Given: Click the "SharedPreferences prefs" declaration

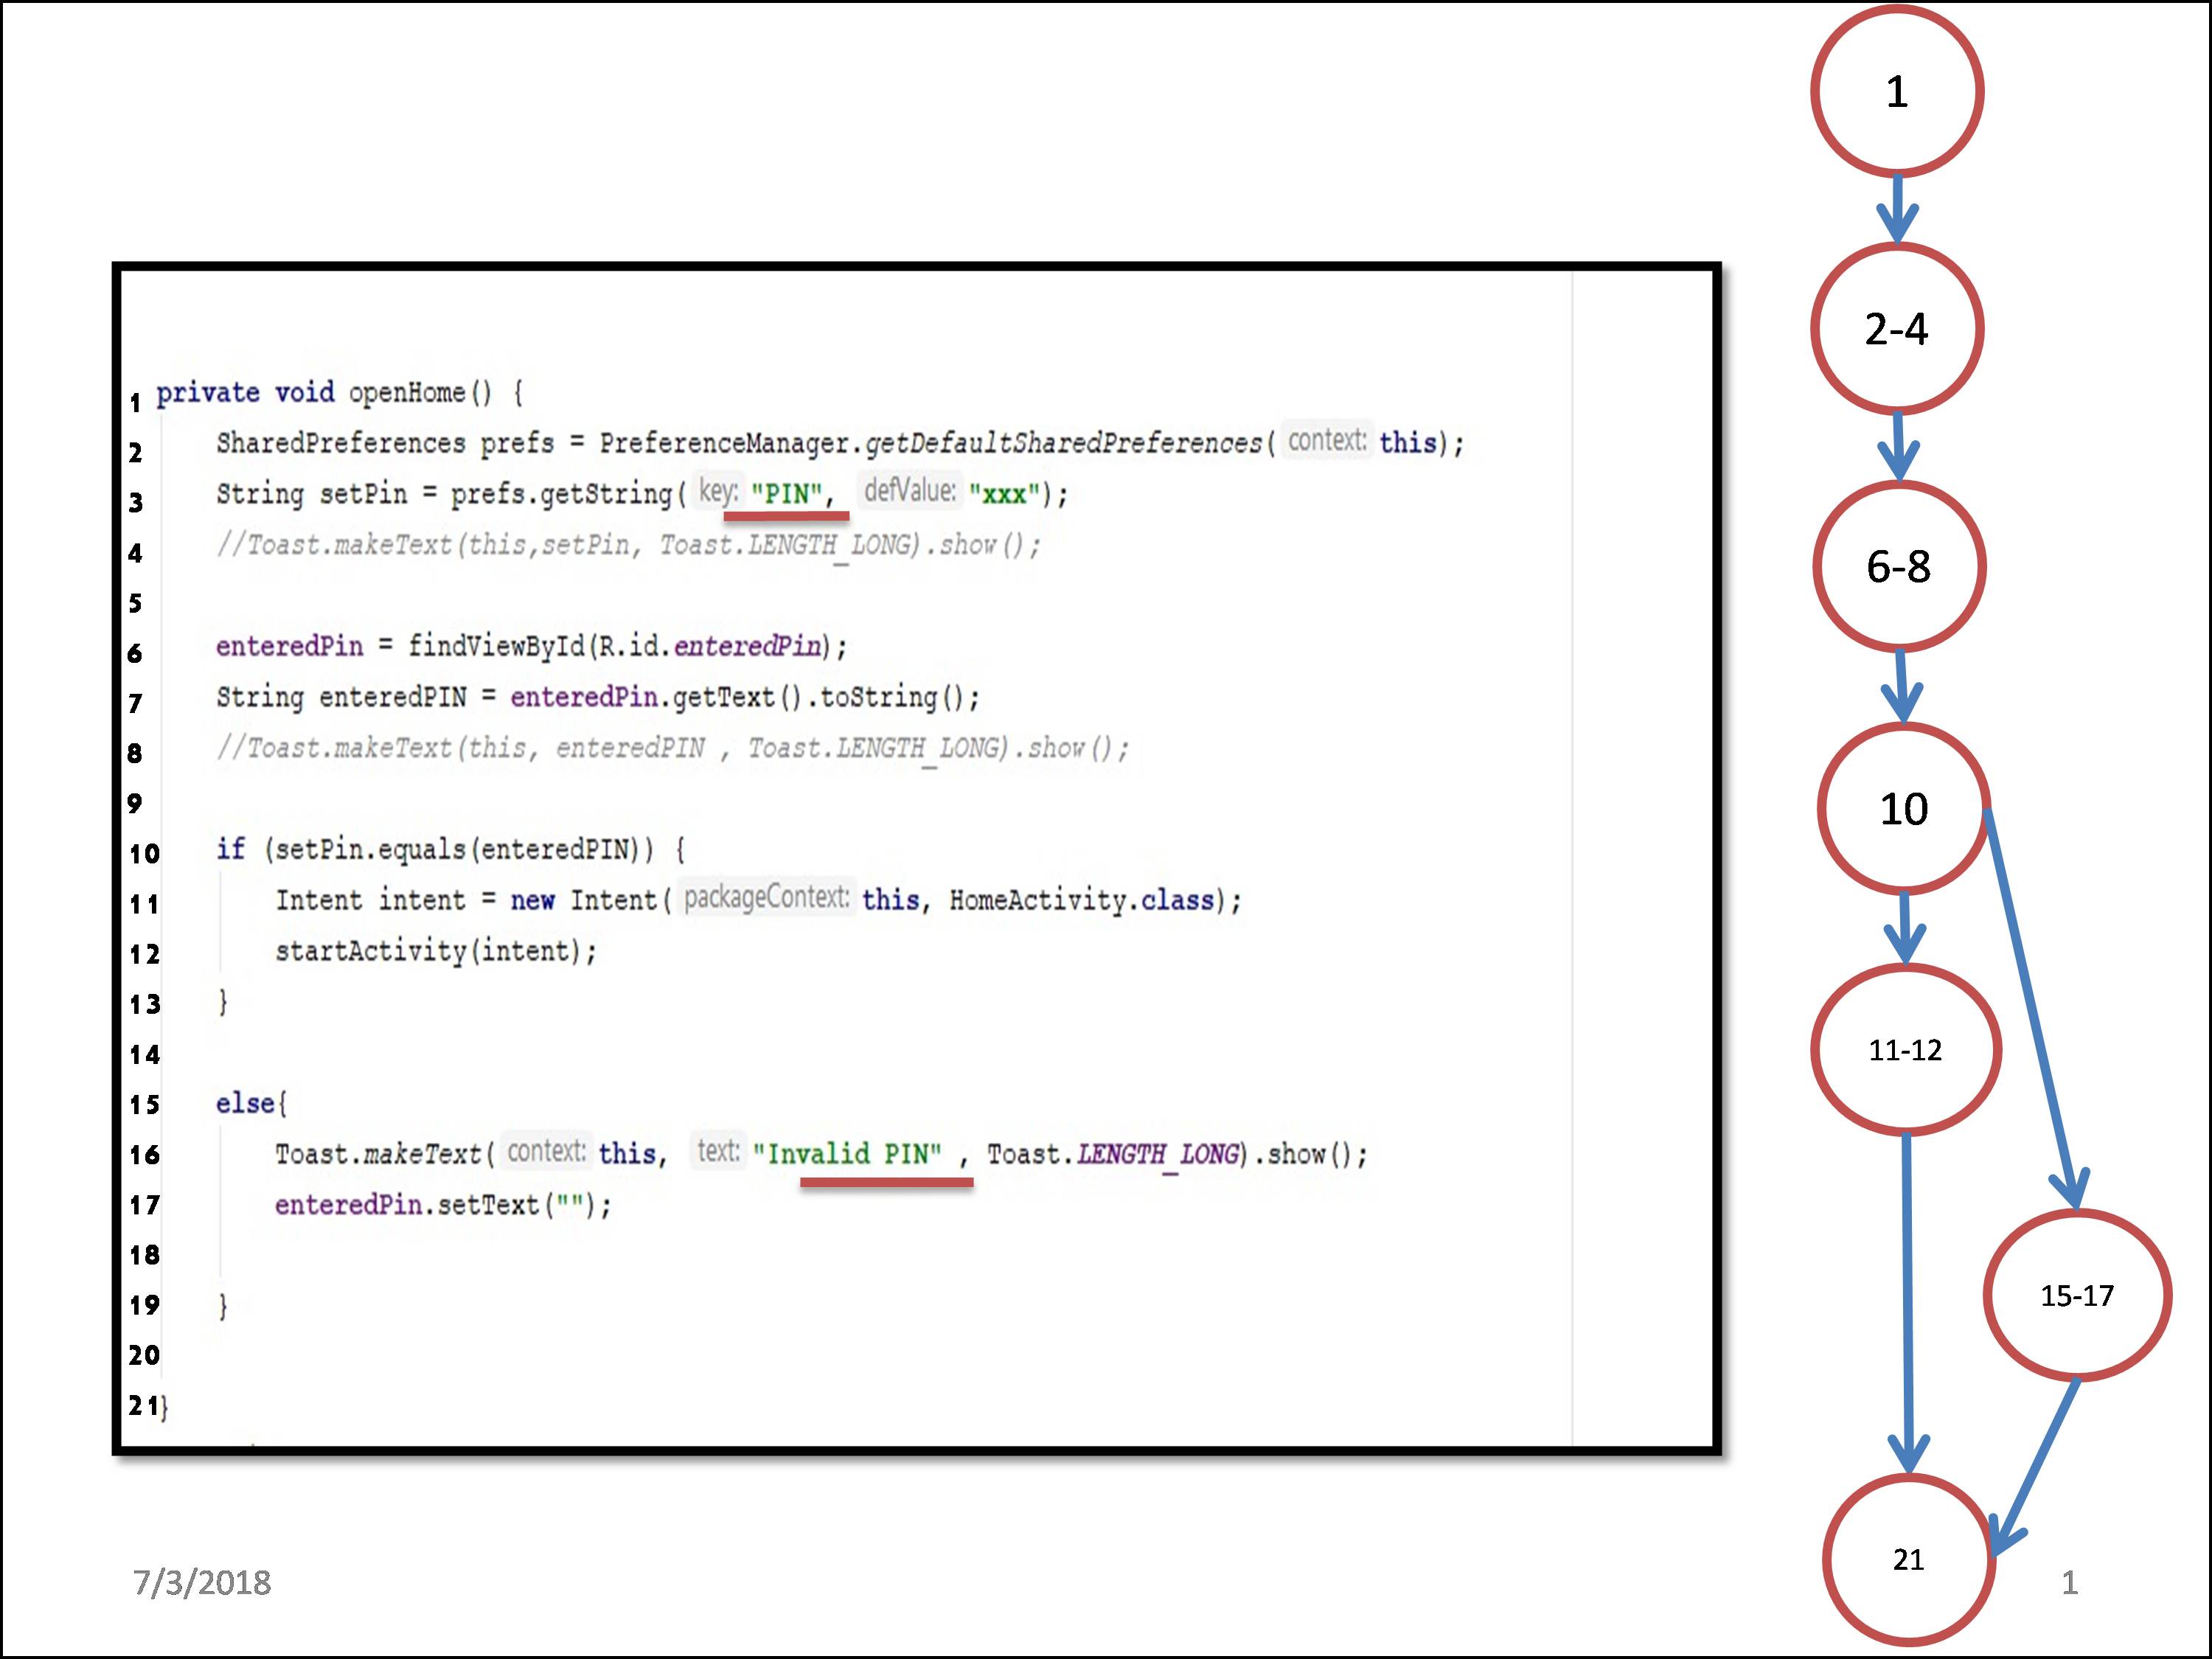Looking at the screenshot, I should click(840, 443).
